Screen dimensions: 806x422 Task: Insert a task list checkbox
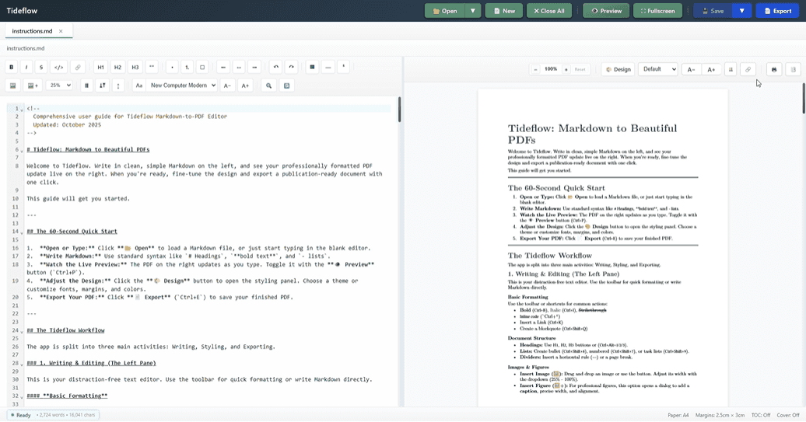click(x=202, y=68)
